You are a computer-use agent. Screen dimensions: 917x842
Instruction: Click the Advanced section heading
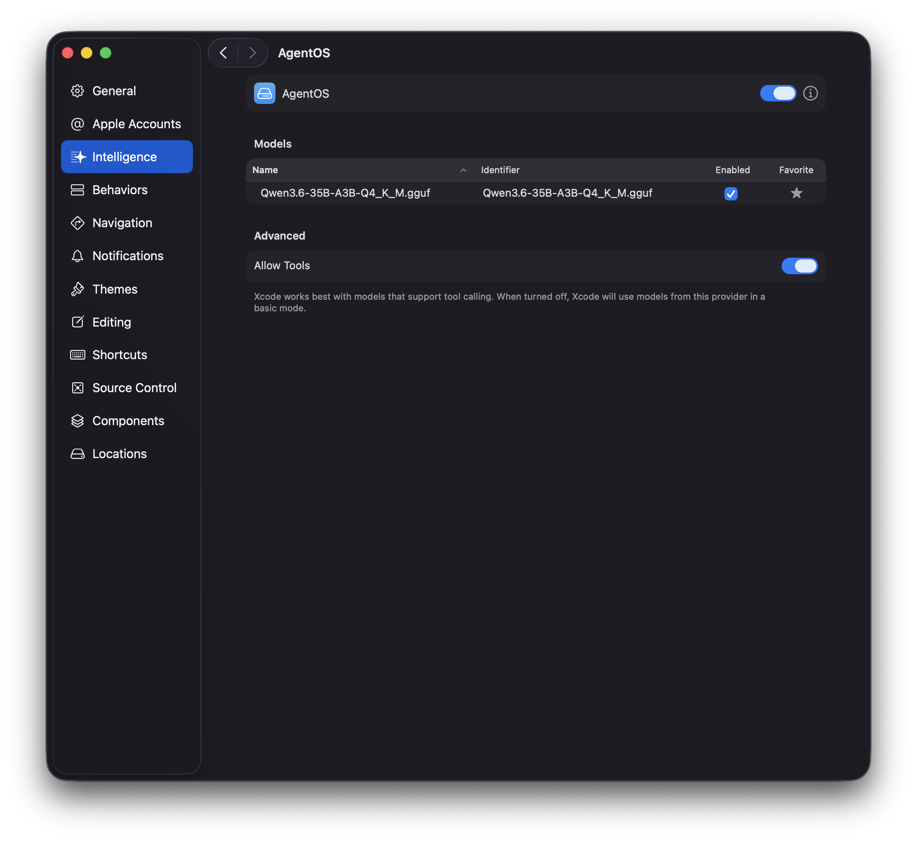pos(279,236)
